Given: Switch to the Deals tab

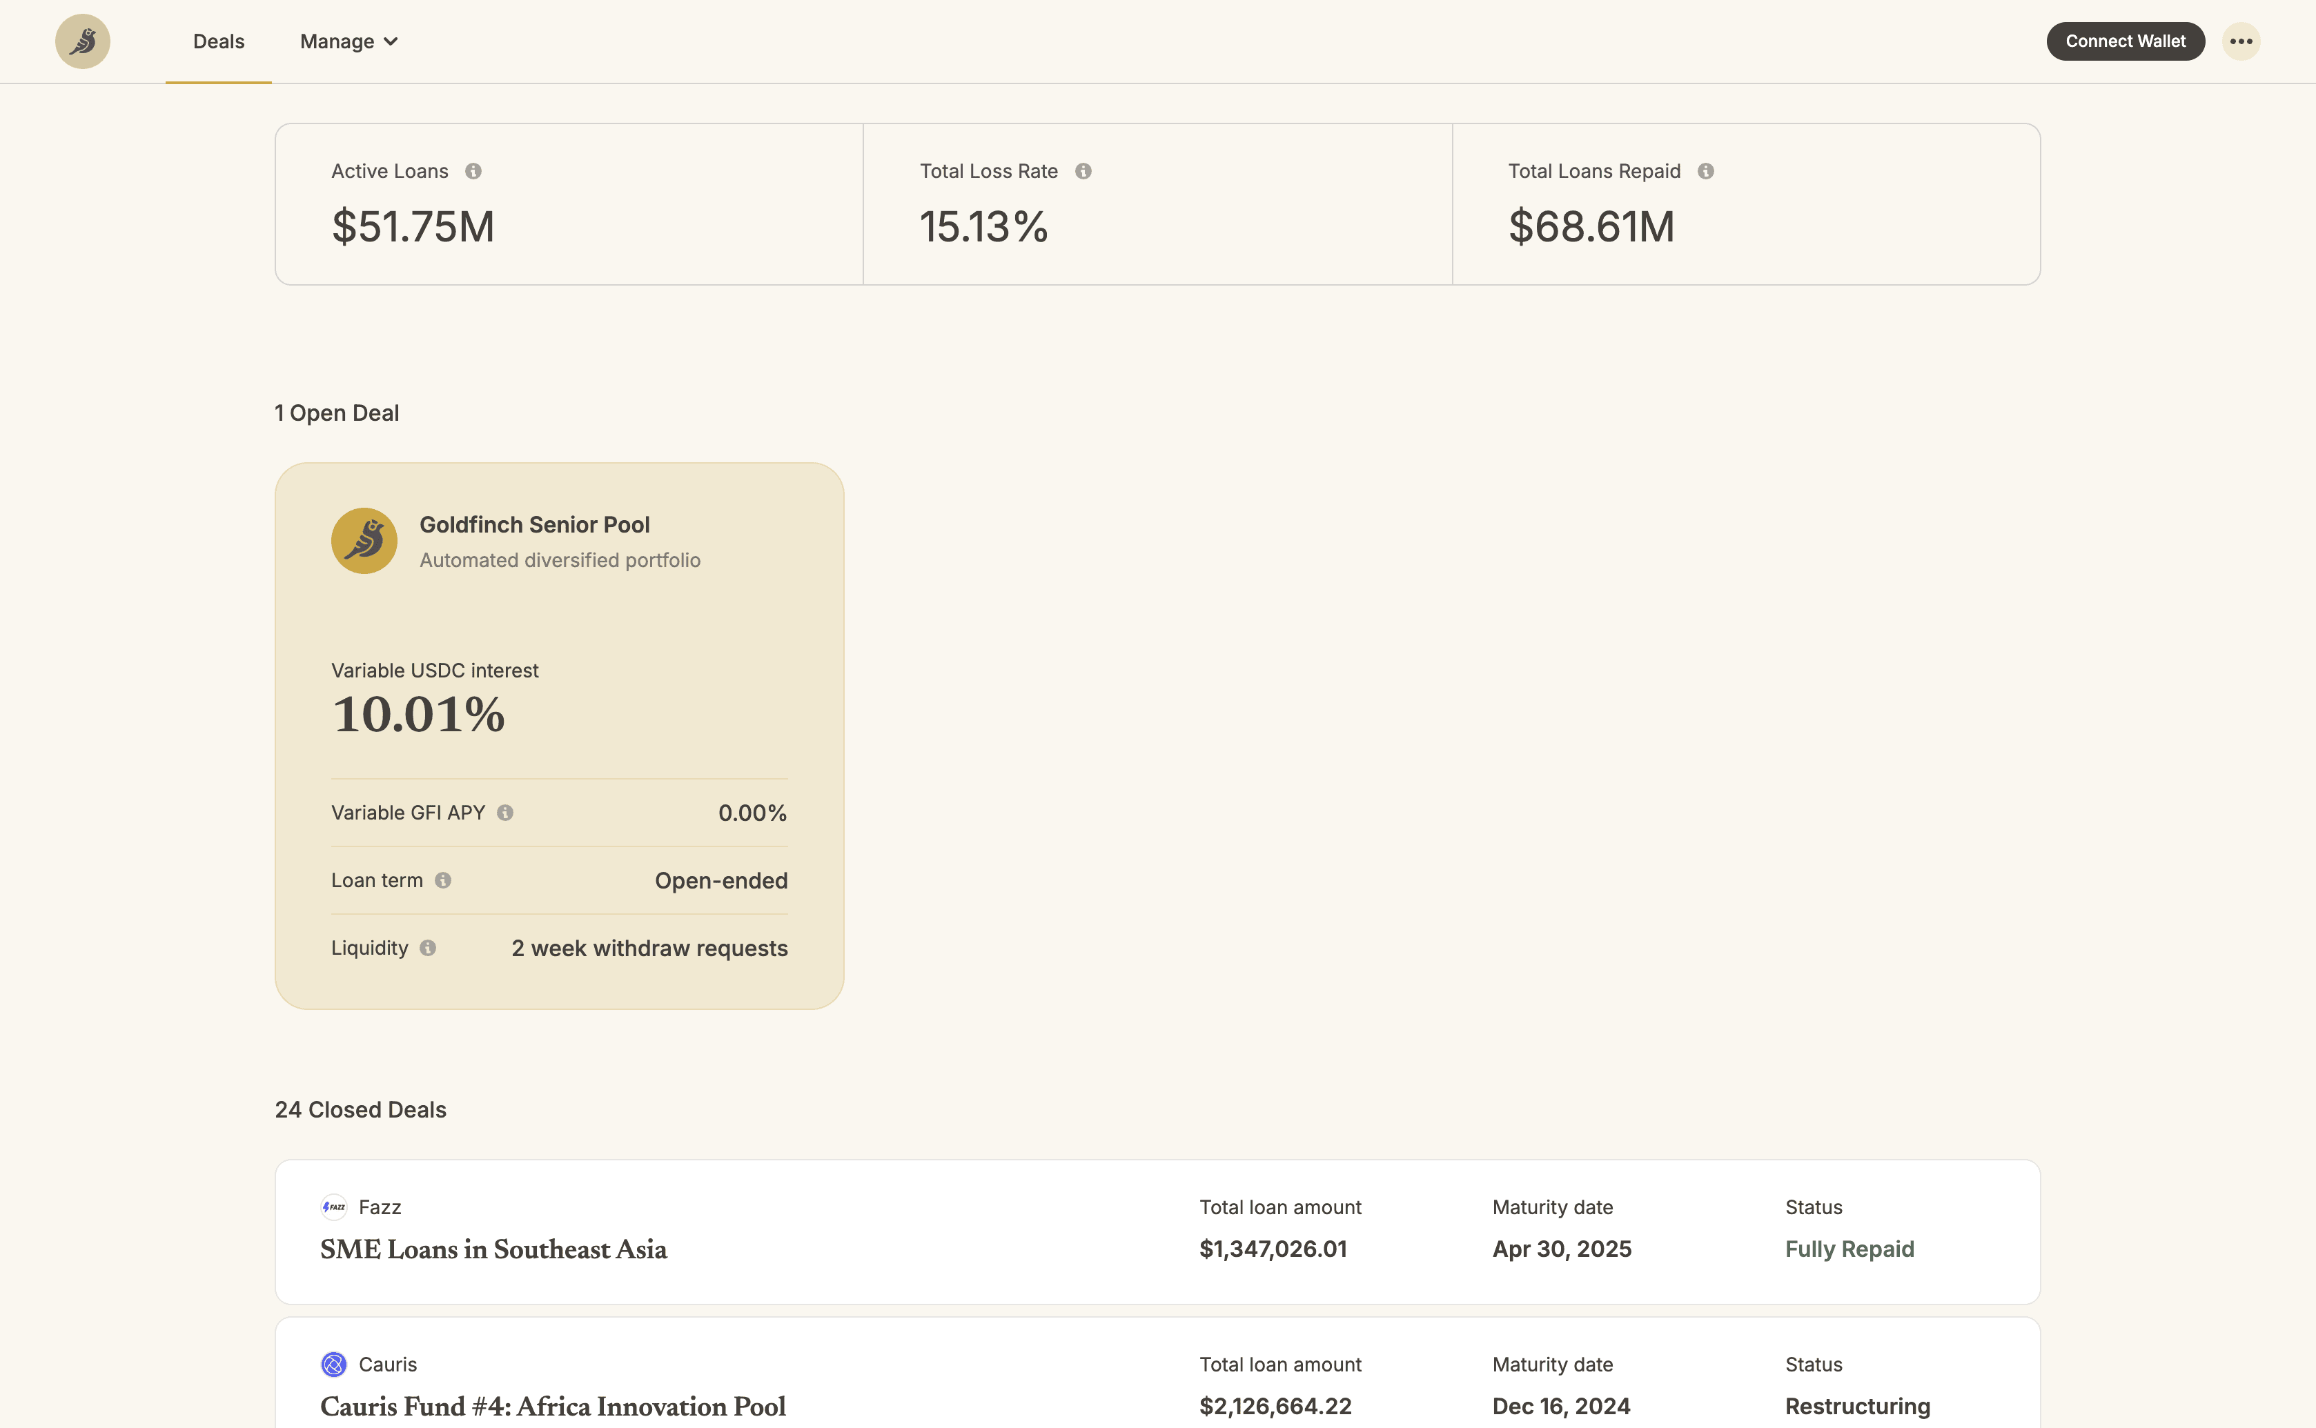Looking at the screenshot, I should pyautogui.click(x=218, y=41).
